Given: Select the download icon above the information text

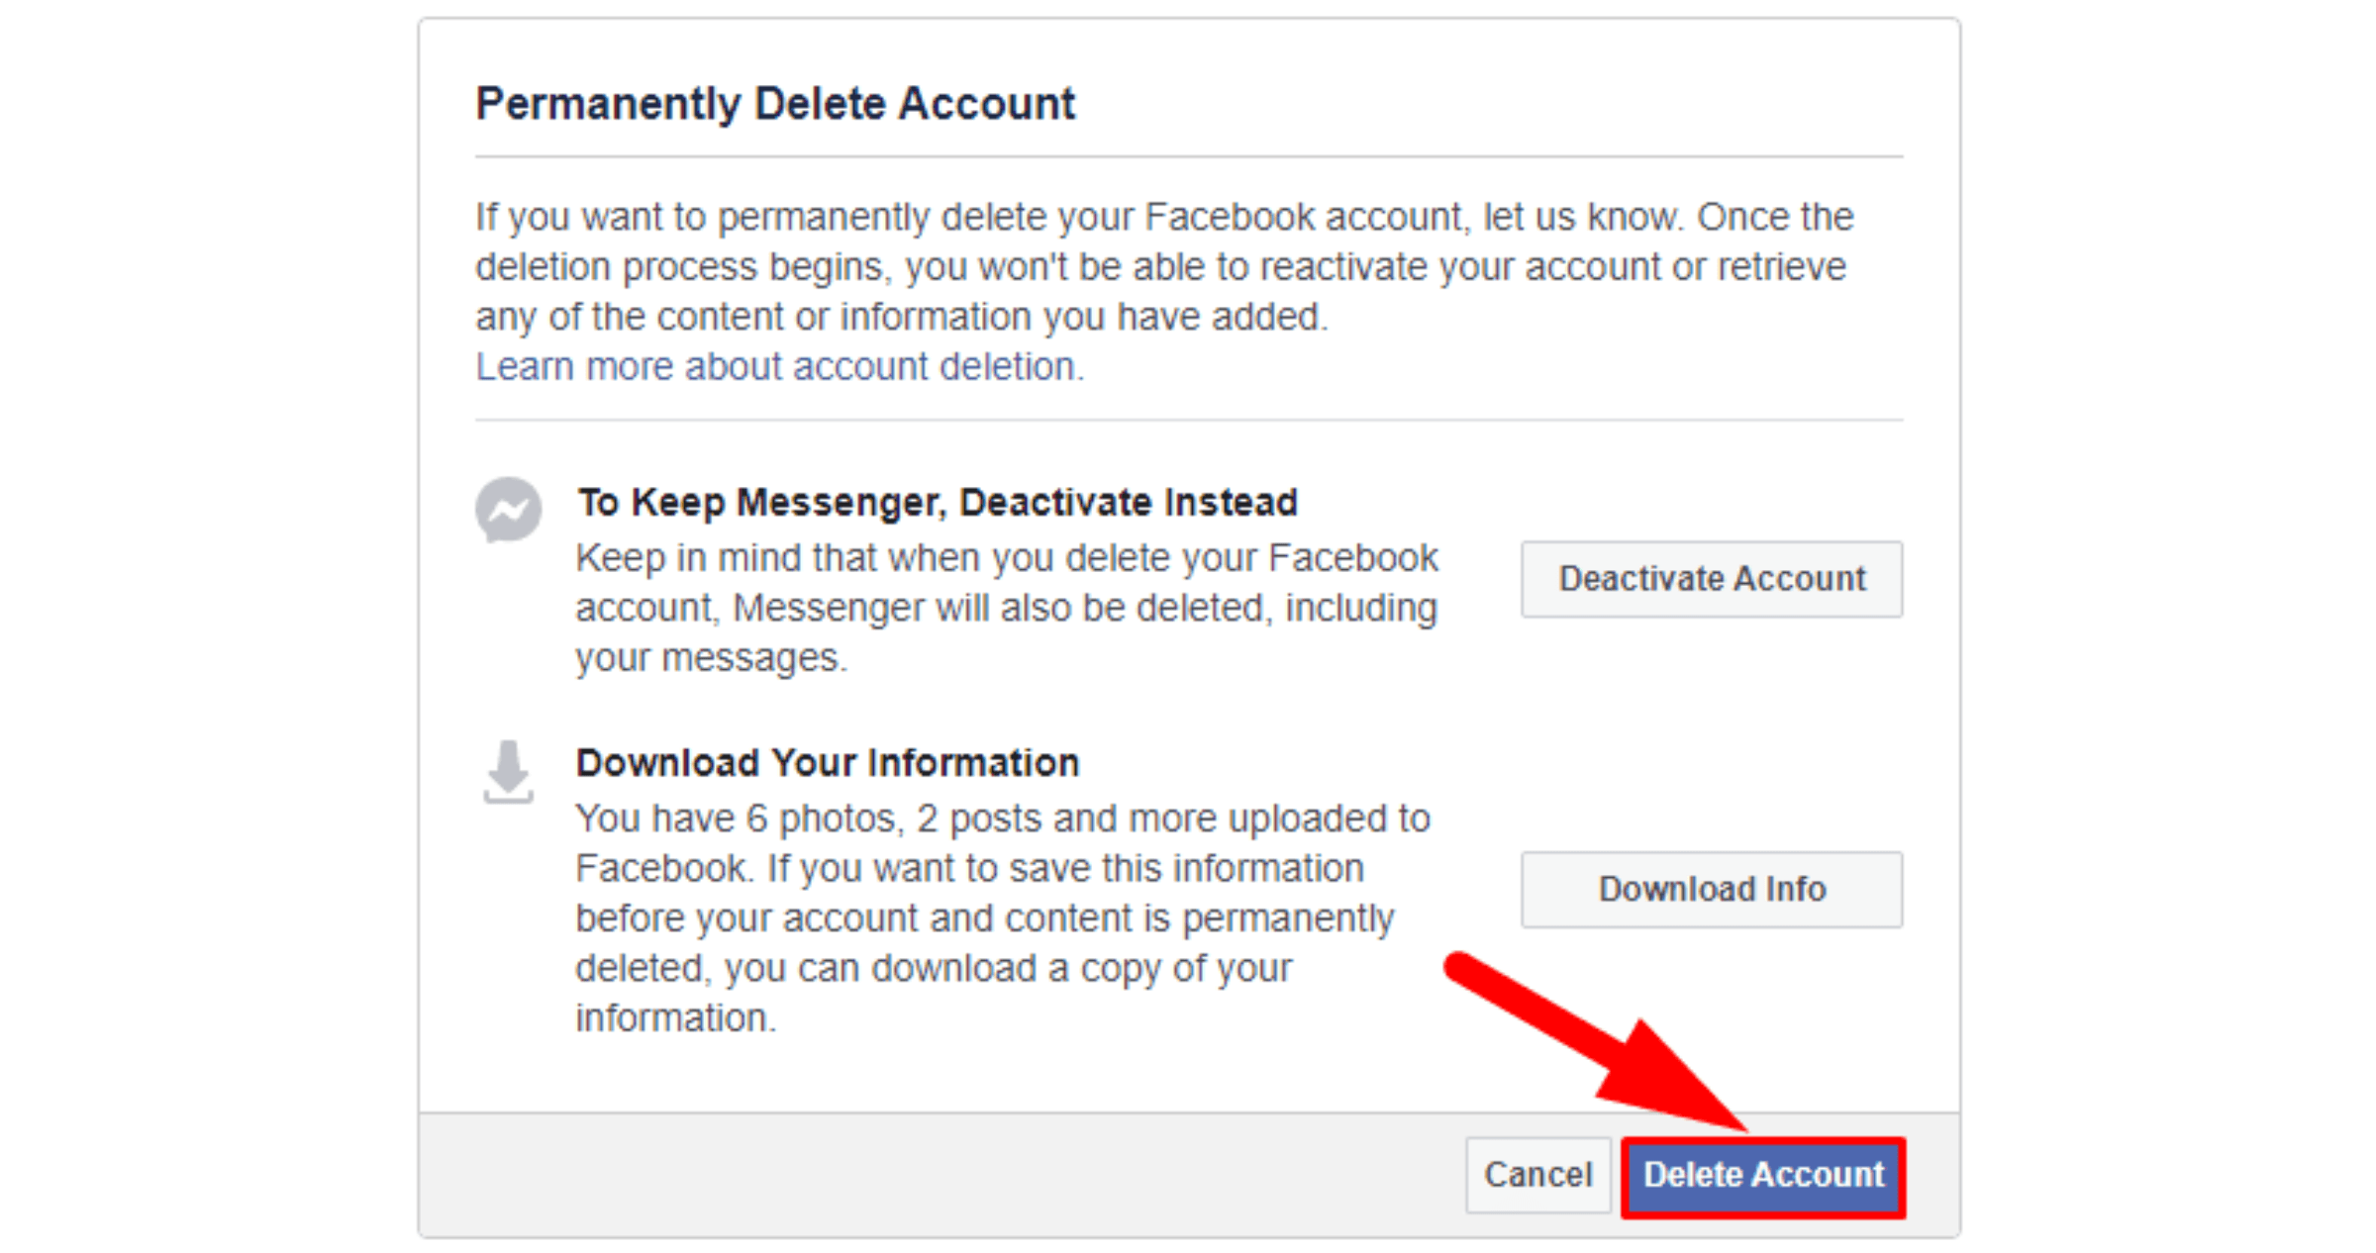Looking at the screenshot, I should (x=508, y=772).
